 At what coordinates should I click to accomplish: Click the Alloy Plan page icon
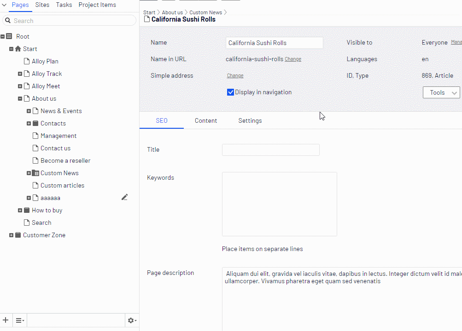point(26,61)
